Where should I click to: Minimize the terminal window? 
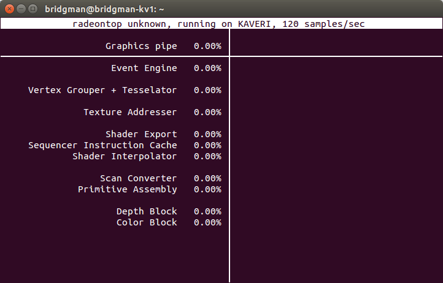[21, 9]
